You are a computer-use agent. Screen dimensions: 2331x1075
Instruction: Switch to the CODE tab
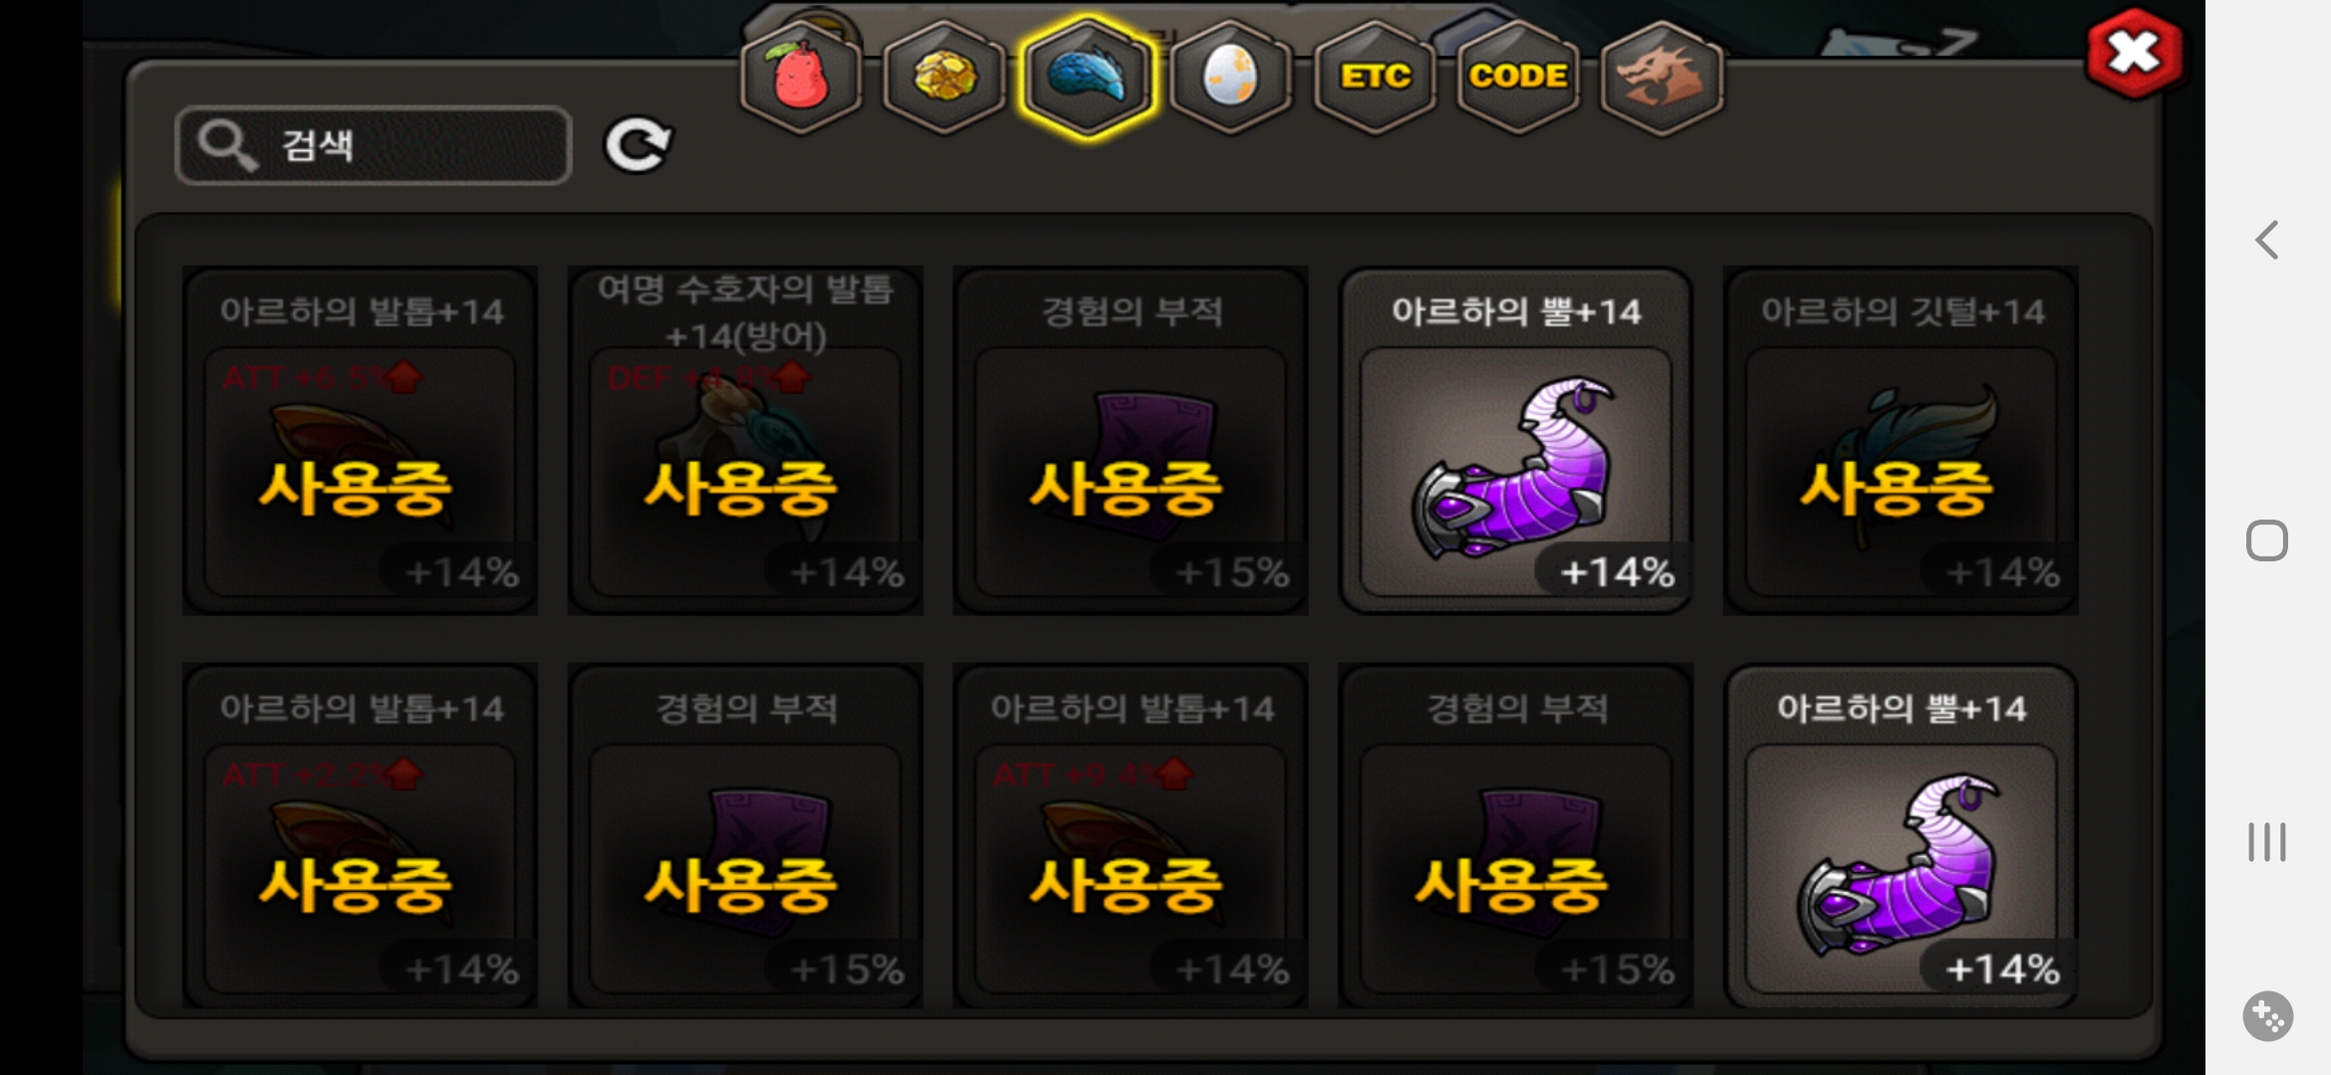[x=1518, y=77]
